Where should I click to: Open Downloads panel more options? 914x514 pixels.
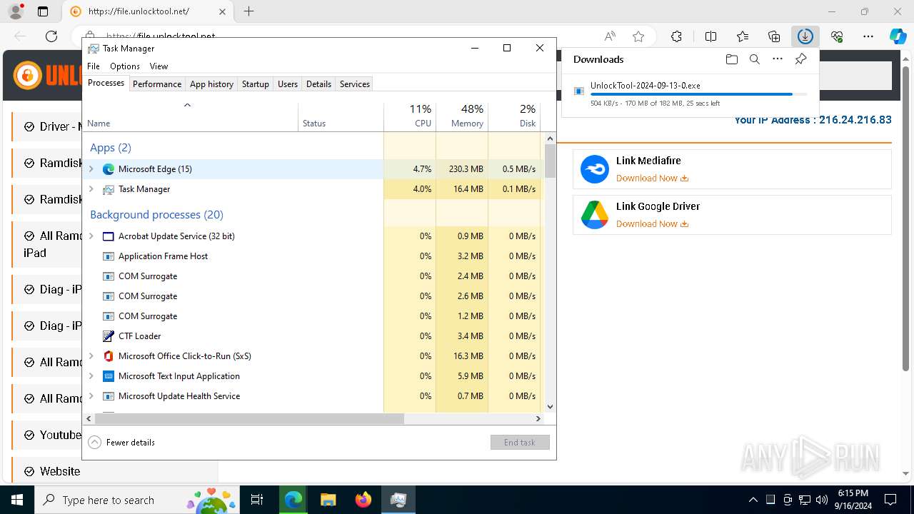coord(778,59)
